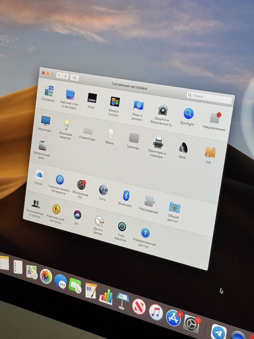
Task: Open App Store in the Dock
Action: pos(173,318)
